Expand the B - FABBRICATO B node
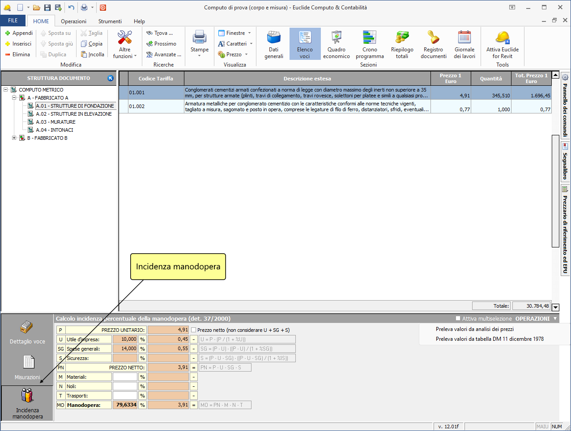Image resolution: width=571 pixels, height=431 pixels. pos(14,138)
